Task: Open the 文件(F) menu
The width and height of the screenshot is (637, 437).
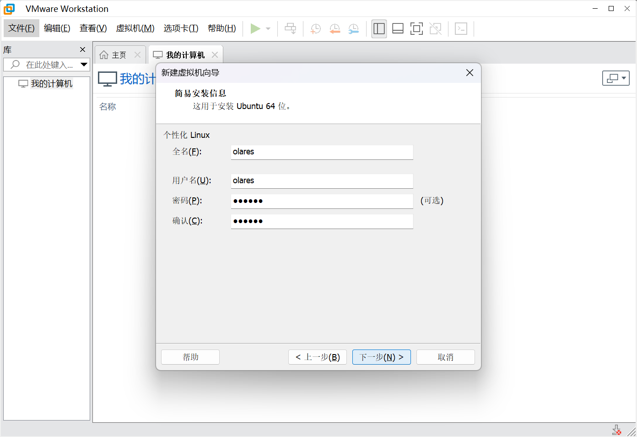Action: tap(22, 28)
